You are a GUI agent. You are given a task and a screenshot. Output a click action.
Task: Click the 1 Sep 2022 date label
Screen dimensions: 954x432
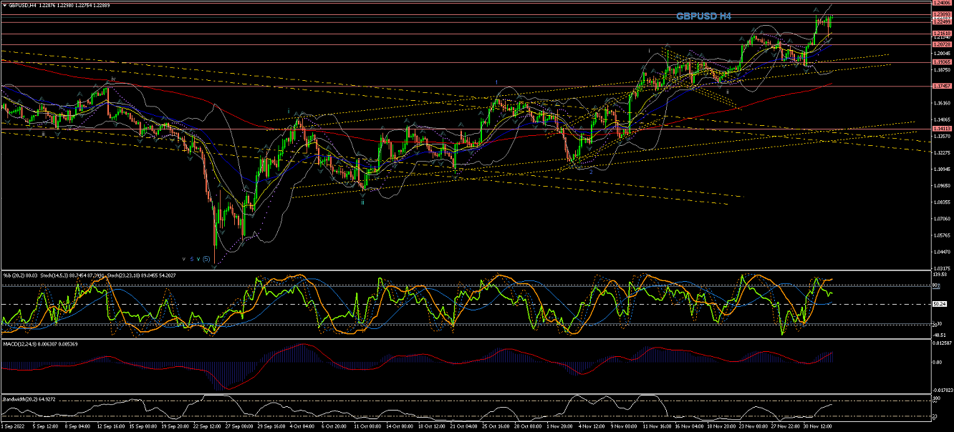[14, 427]
